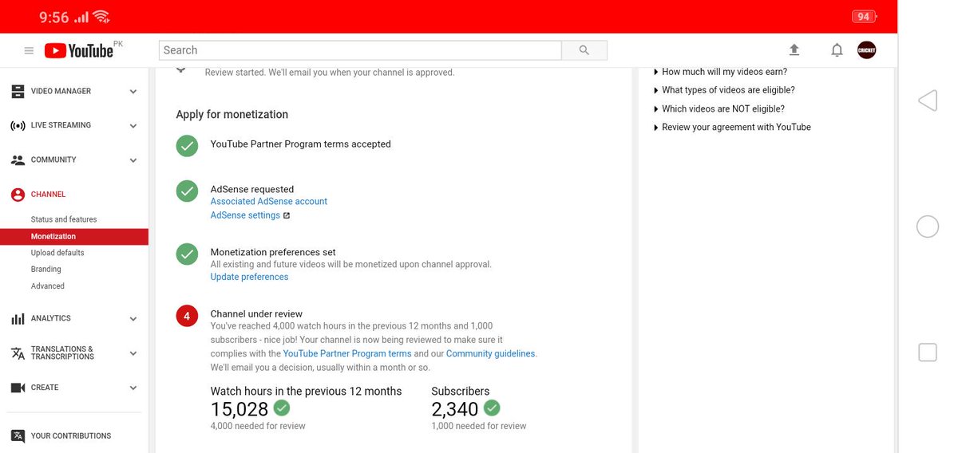
Task: Expand the Translations & Transcriptions chevron
Action: point(133,353)
